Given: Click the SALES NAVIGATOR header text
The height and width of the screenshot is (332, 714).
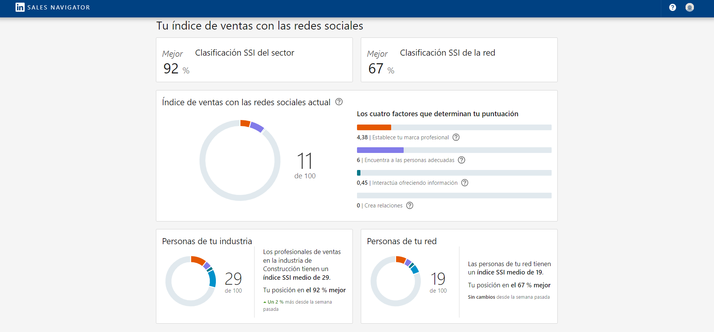Looking at the screenshot, I should tap(59, 8).
